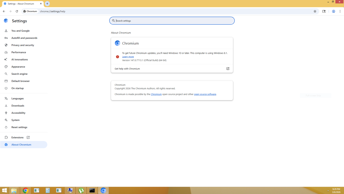Click the version 147.0.7713.1 text
344x194 pixels.
coord(144,60)
